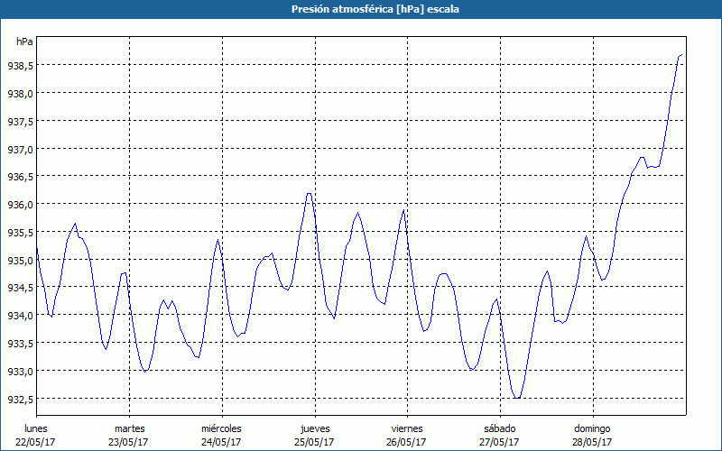Click the 935,0 y-axis value
This screenshot has width=722, height=451.
point(20,261)
